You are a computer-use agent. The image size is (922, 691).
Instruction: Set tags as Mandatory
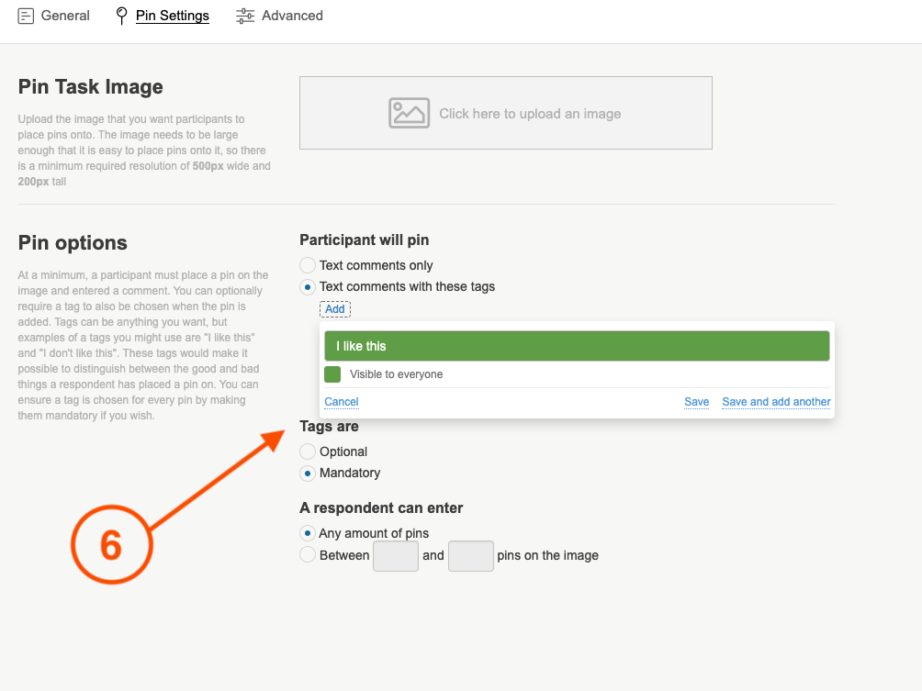click(x=308, y=473)
